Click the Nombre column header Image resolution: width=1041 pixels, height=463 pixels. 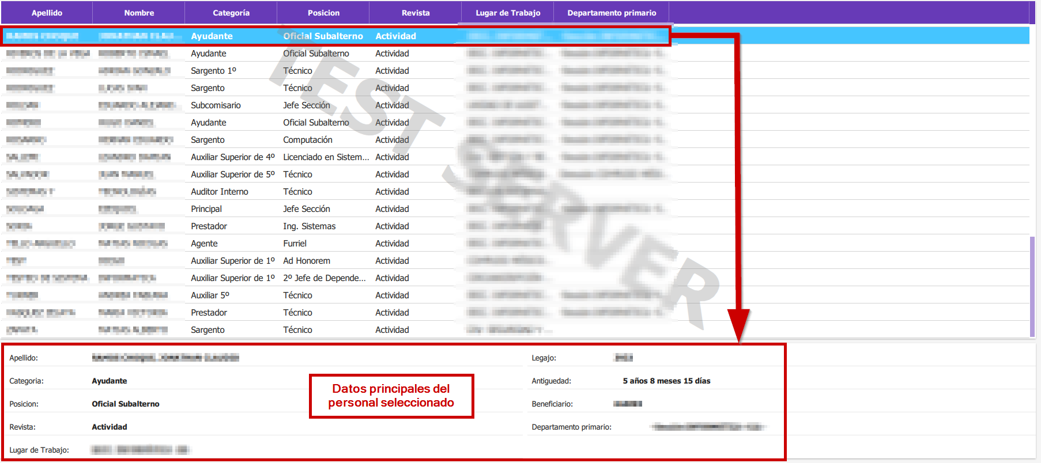pyautogui.click(x=139, y=13)
